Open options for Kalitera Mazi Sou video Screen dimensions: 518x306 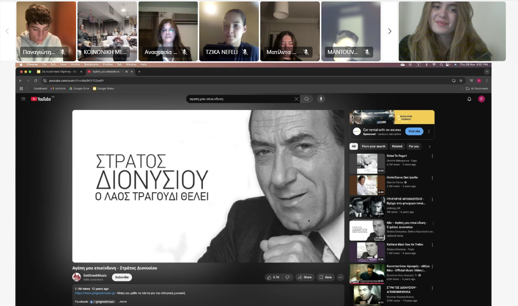pos(432,245)
